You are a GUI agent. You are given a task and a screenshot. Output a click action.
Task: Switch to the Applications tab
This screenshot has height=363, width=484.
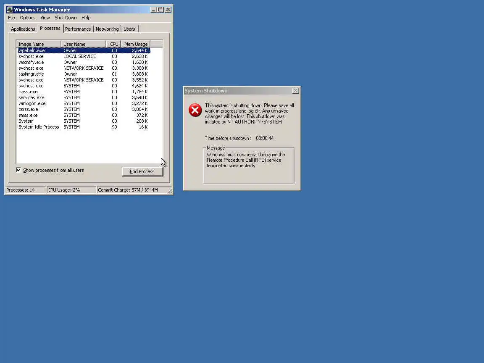point(23,29)
